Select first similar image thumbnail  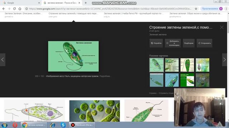click(156, 65)
